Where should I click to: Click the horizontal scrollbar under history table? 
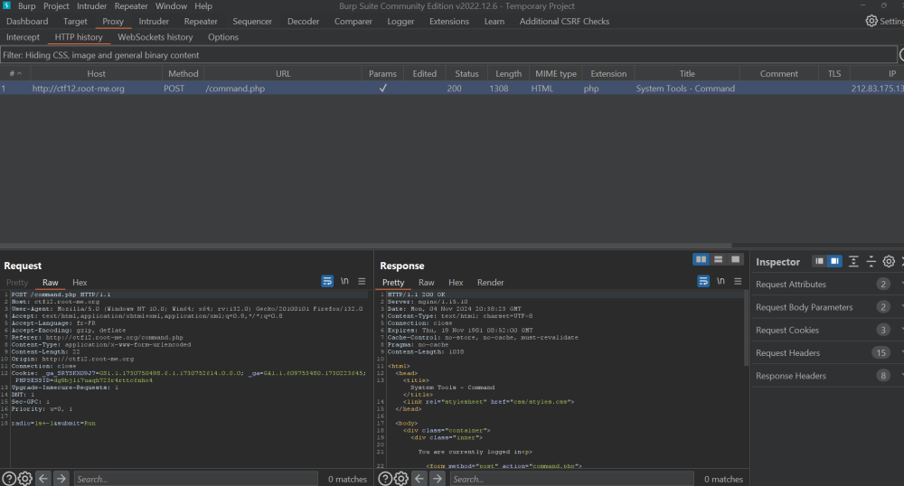coord(365,246)
